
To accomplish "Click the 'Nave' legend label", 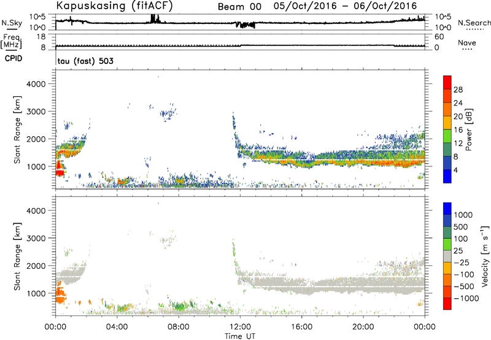I will 467,42.
